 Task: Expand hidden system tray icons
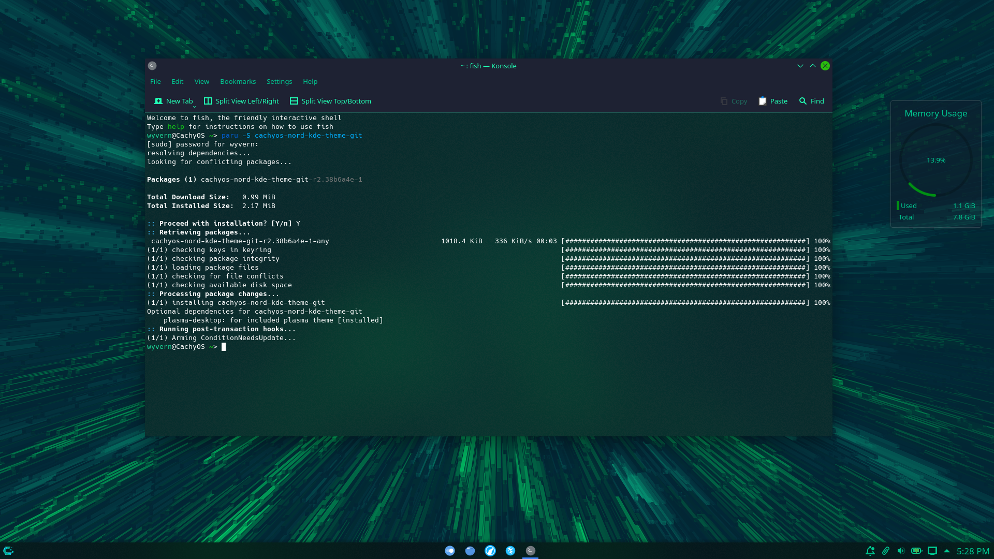pos(947,551)
